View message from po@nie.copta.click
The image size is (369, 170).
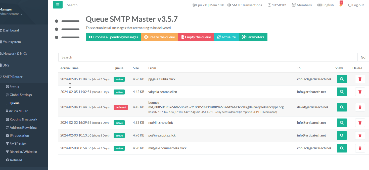(342, 135)
